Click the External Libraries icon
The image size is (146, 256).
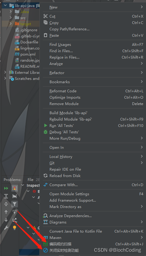[x=12, y=72]
